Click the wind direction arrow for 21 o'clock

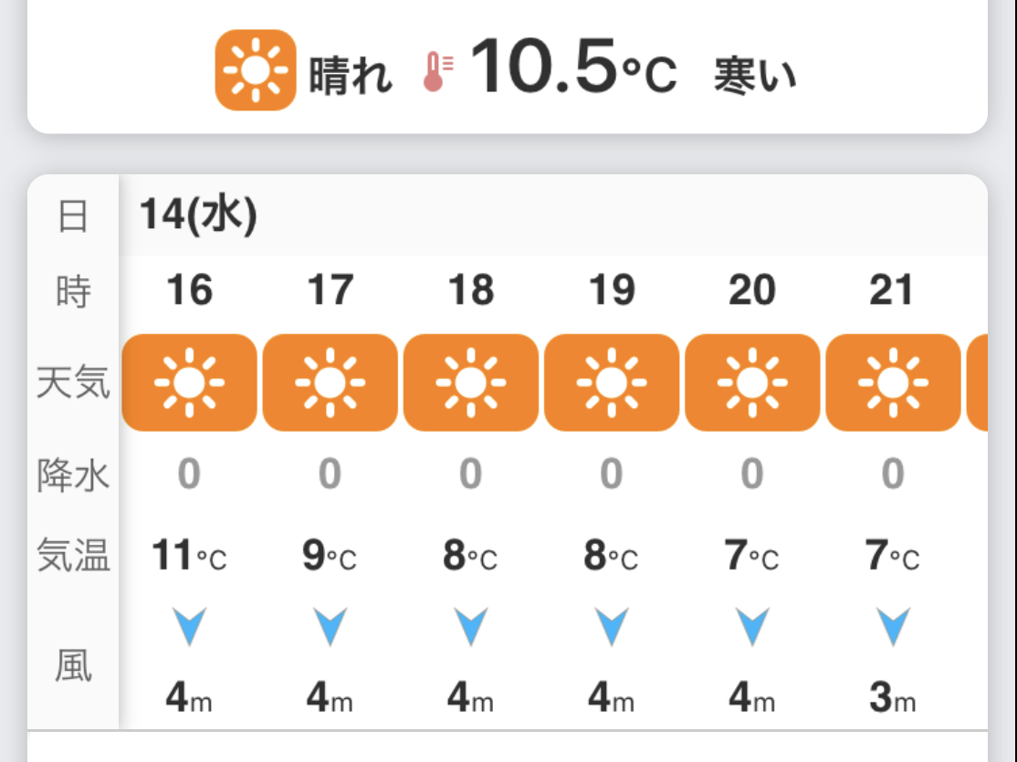point(893,628)
